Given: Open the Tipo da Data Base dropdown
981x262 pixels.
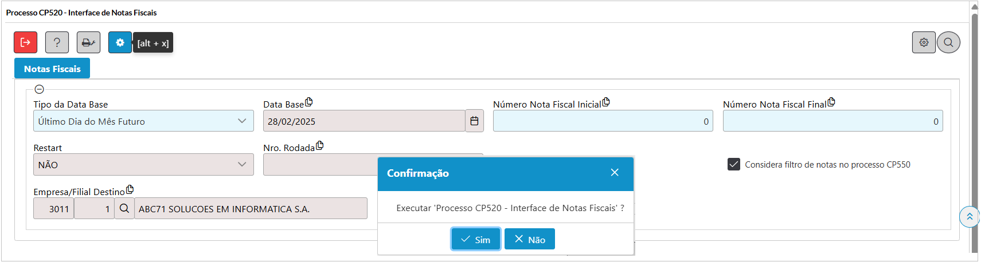Looking at the screenshot, I should (x=143, y=121).
